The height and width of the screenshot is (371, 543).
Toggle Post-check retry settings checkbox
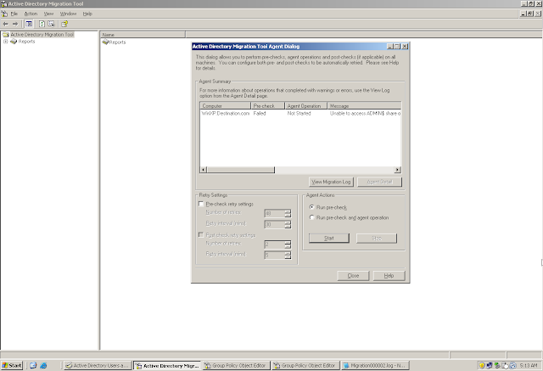(201, 235)
